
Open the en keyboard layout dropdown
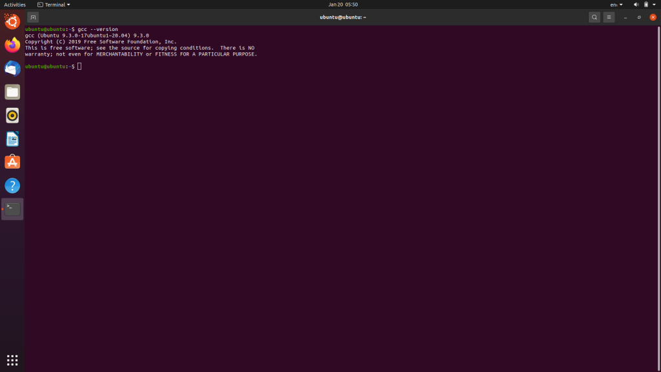[x=615, y=5]
